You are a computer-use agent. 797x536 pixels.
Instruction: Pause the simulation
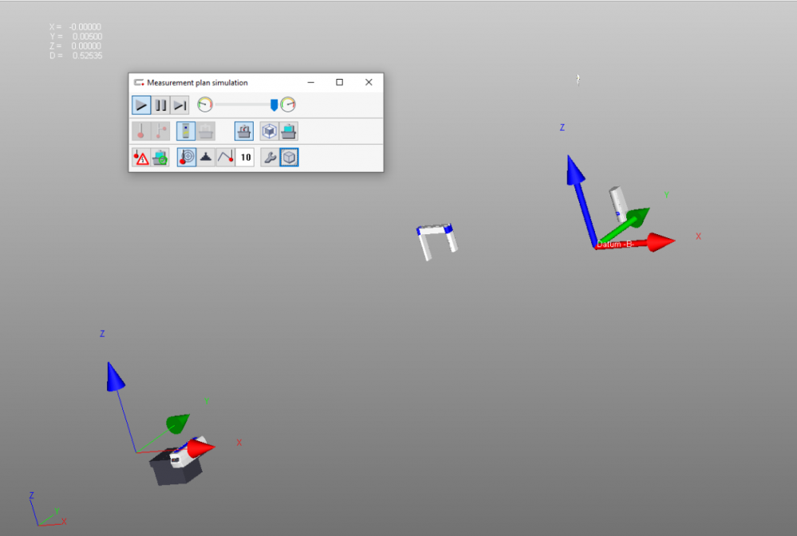click(x=160, y=105)
